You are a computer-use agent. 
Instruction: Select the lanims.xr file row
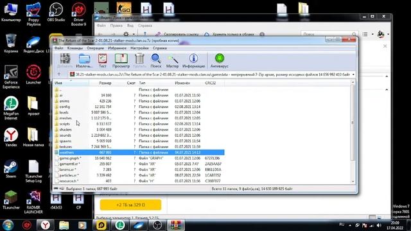[139, 169]
